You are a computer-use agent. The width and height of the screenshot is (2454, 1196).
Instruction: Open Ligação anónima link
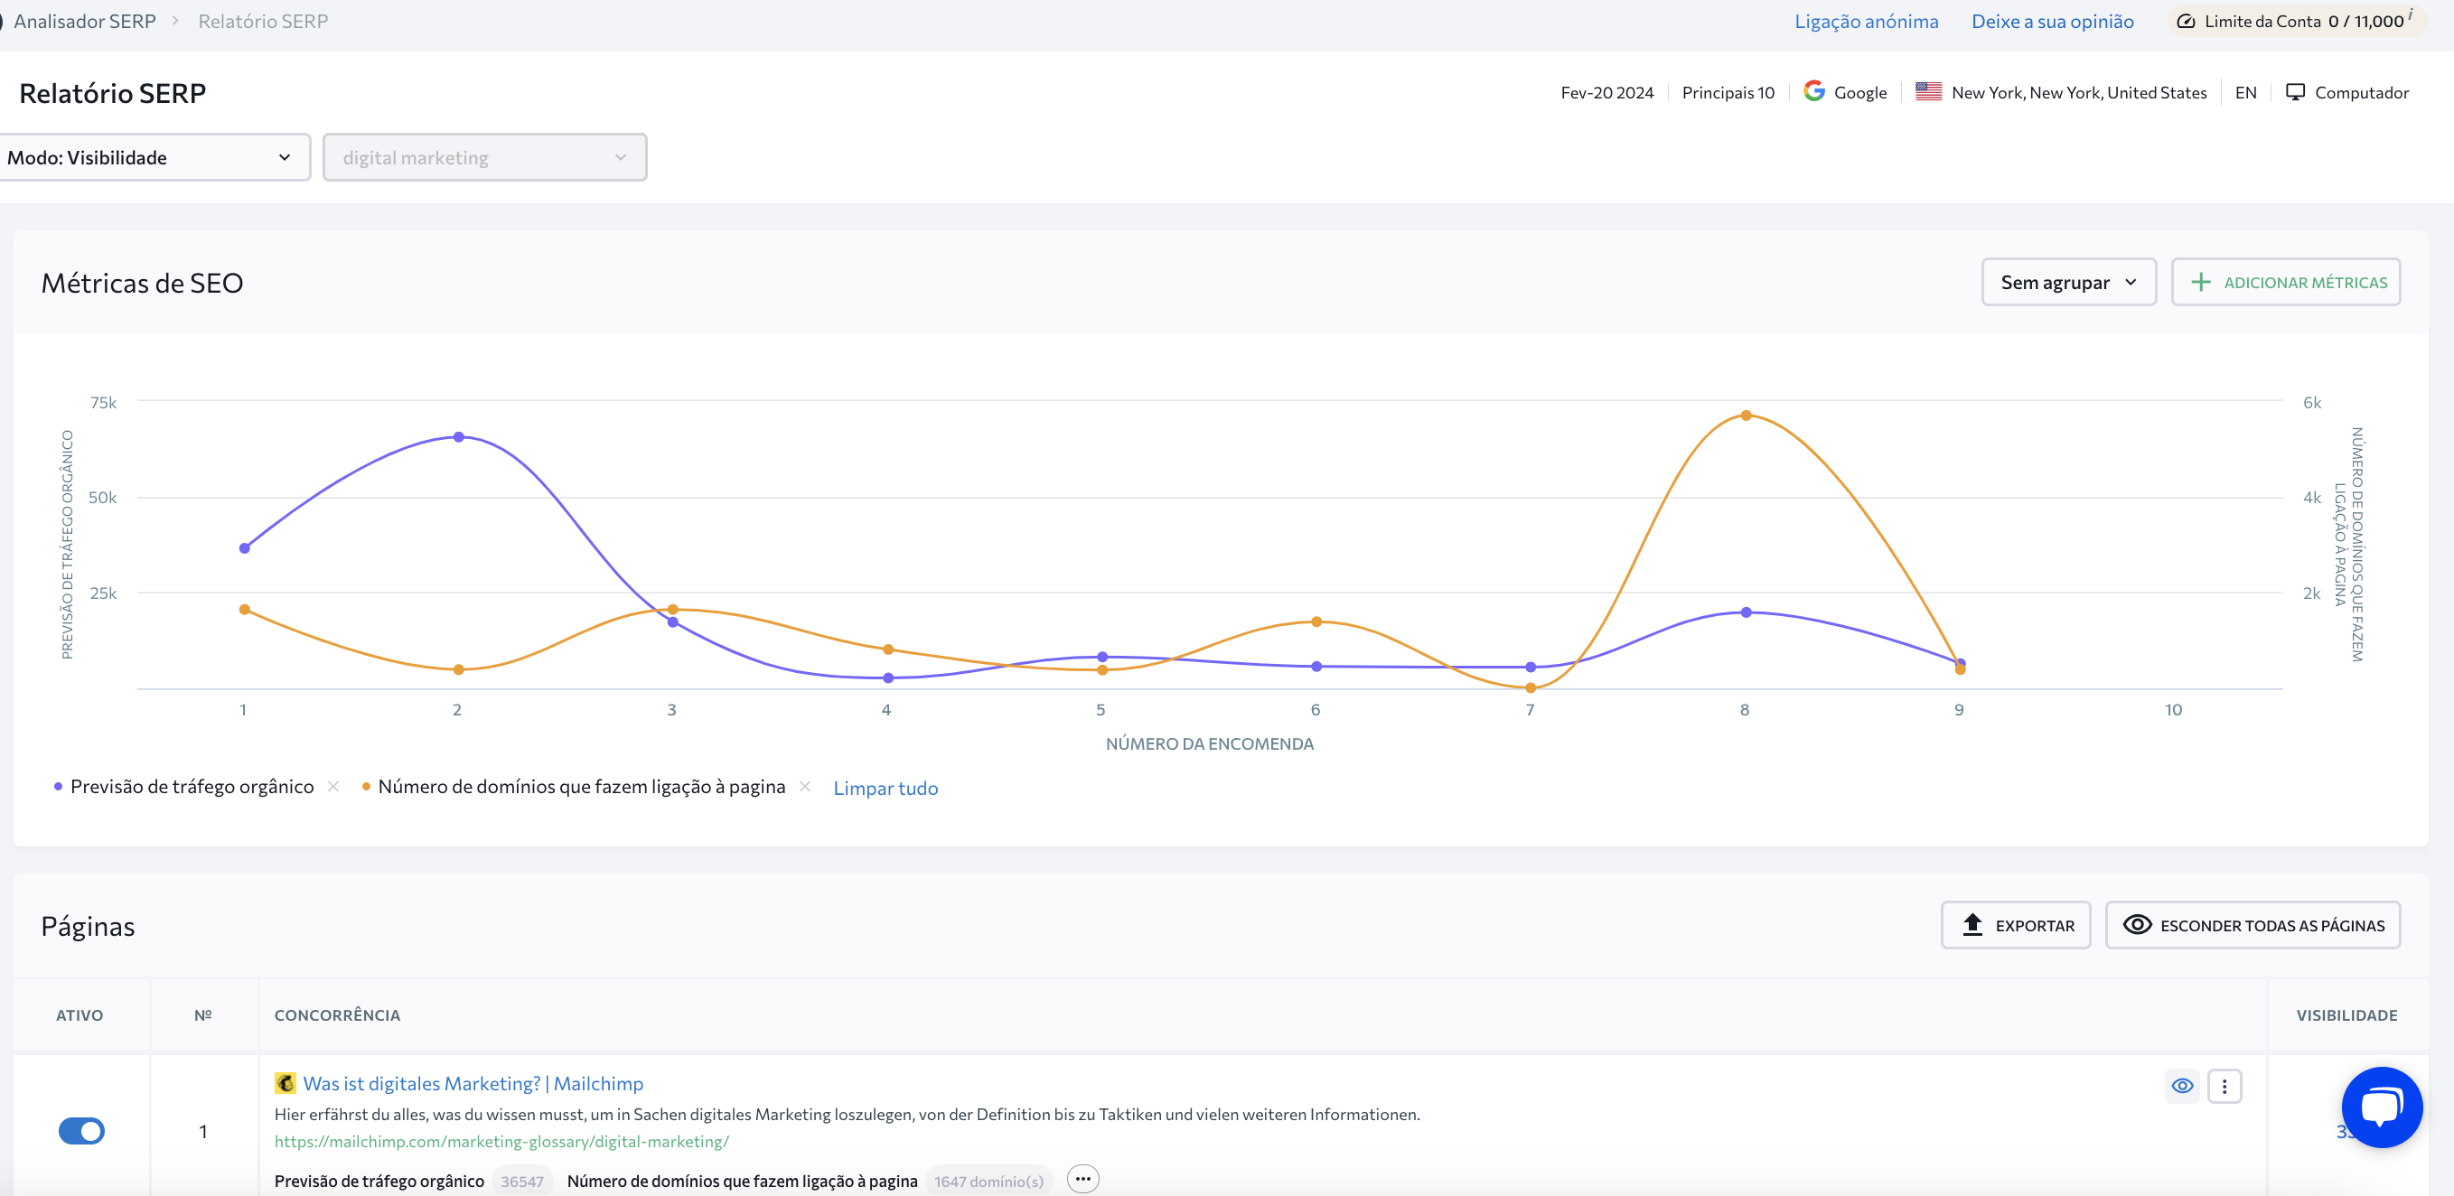1866,21
